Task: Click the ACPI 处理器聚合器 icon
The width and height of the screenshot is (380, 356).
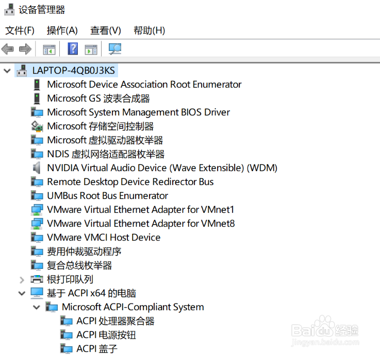Action: tap(67, 321)
